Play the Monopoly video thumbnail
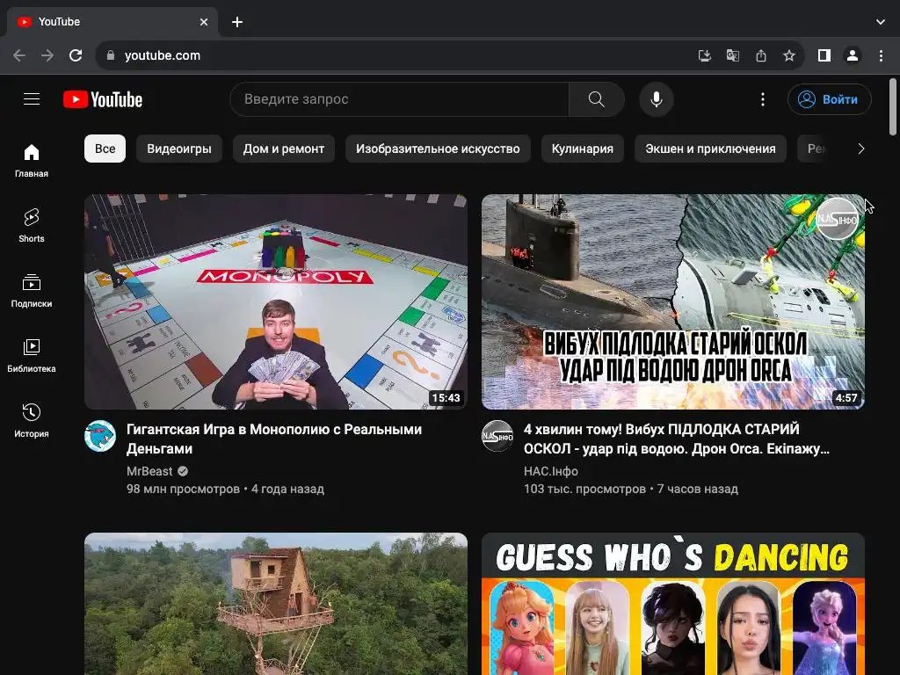This screenshot has height=675, width=900. click(276, 302)
